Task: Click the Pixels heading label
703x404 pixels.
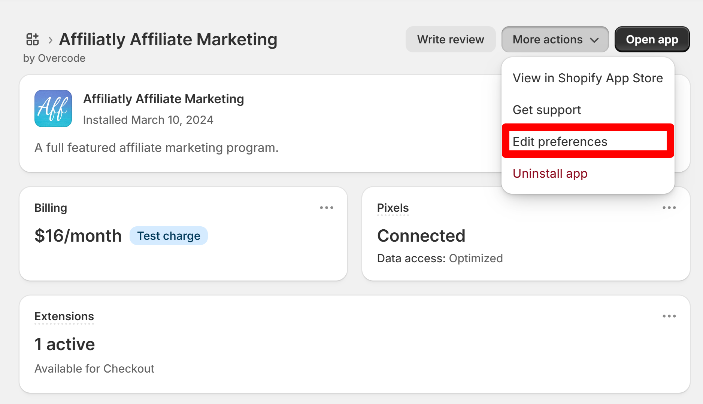Action: coord(393,208)
